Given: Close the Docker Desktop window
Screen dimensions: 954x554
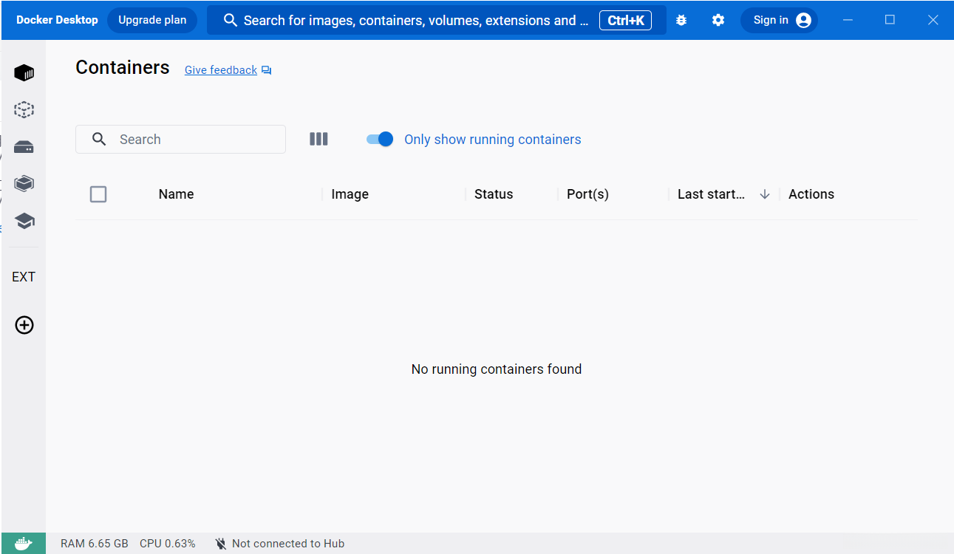Looking at the screenshot, I should 933,20.
